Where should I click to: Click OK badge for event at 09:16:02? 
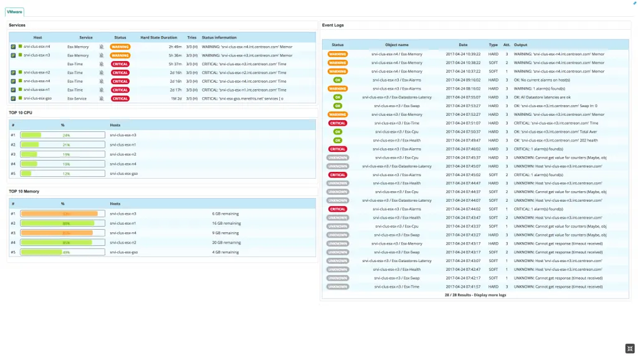(x=337, y=80)
